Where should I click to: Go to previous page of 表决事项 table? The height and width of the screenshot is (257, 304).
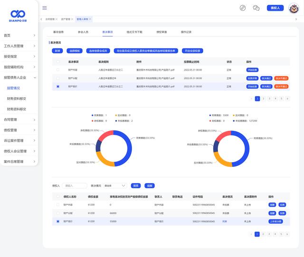(251, 99)
